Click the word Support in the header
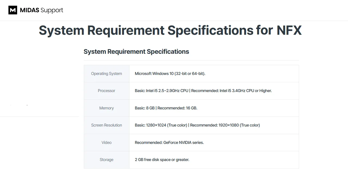 tap(52, 10)
